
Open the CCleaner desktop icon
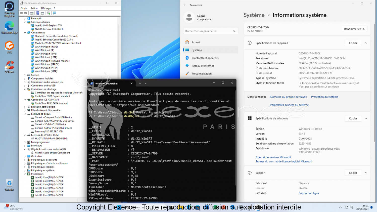(9, 67)
